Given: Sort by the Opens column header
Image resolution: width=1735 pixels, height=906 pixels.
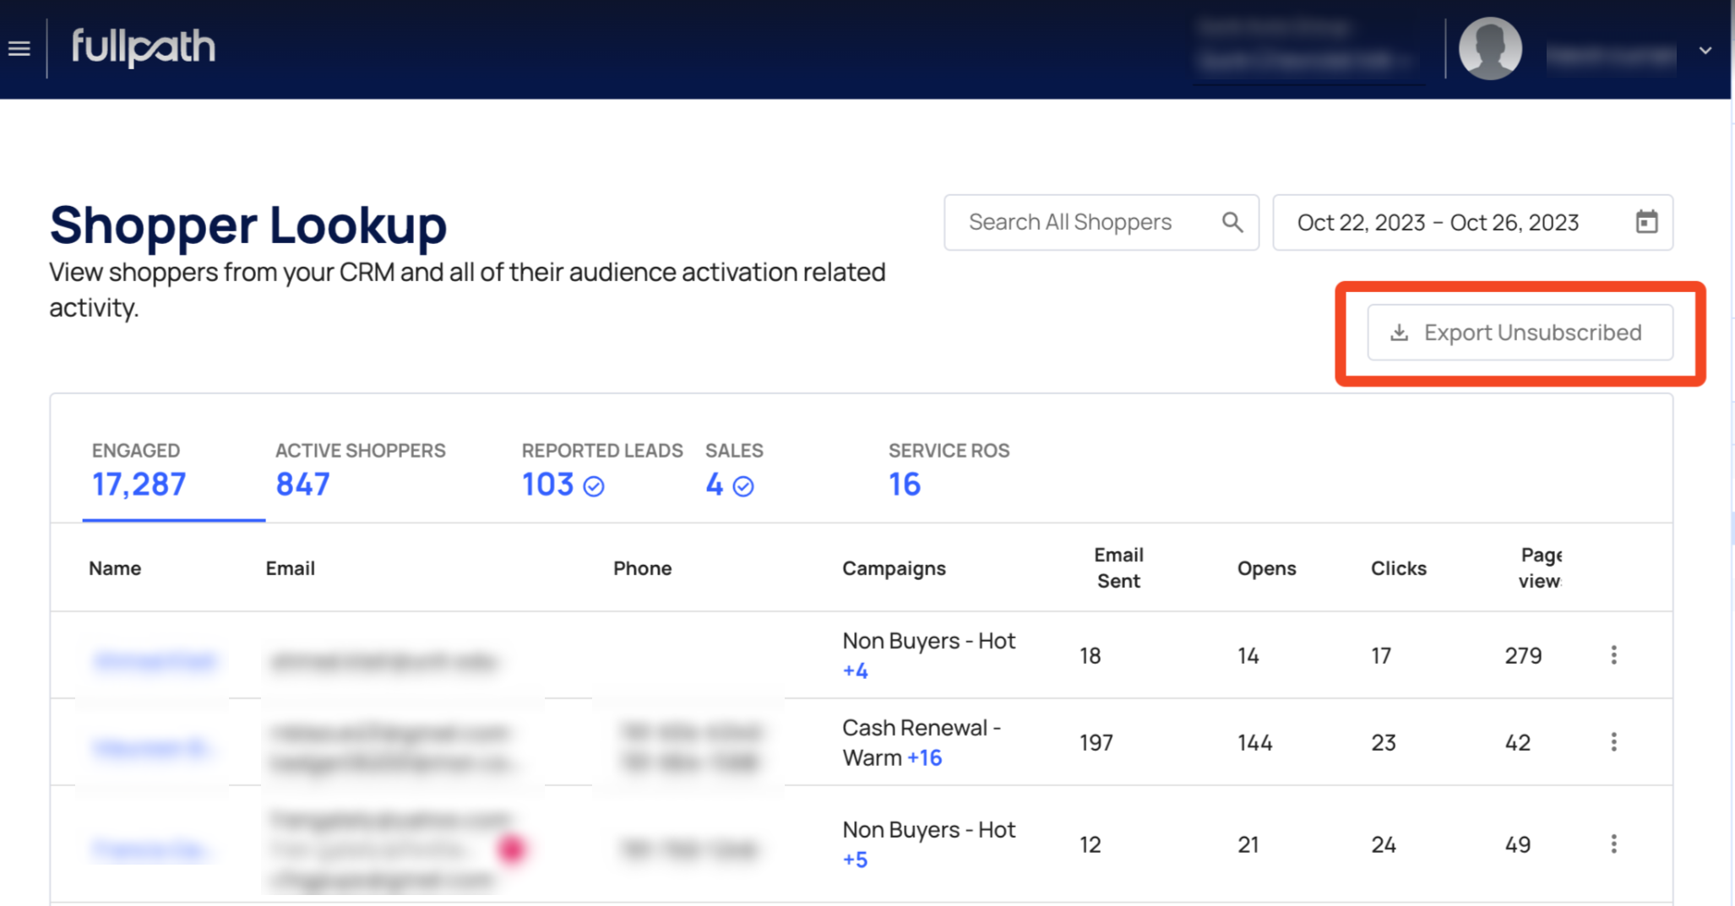Looking at the screenshot, I should [x=1266, y=568].
